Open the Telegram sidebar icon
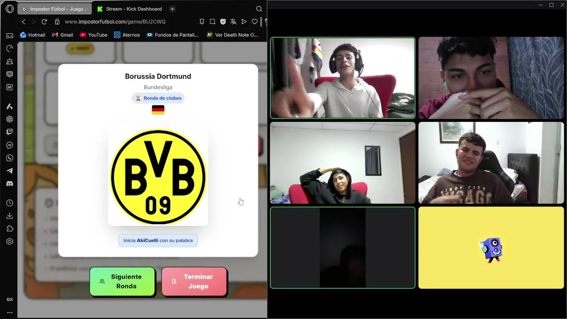This screenshot has width=567, height=319. [10, 171]
